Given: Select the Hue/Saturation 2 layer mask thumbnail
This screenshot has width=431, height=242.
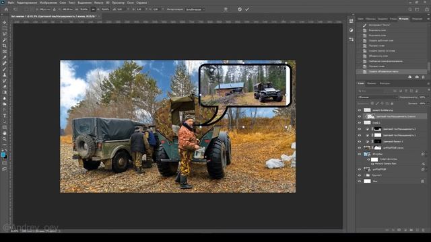Looking at the screenshot, I should pyautogui.click(x=378, y=129).
